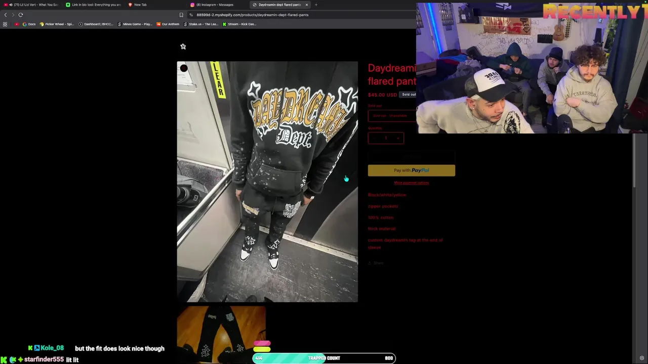
Task: Open the Stake.us bookmark
Action: (x=200, y=24)
